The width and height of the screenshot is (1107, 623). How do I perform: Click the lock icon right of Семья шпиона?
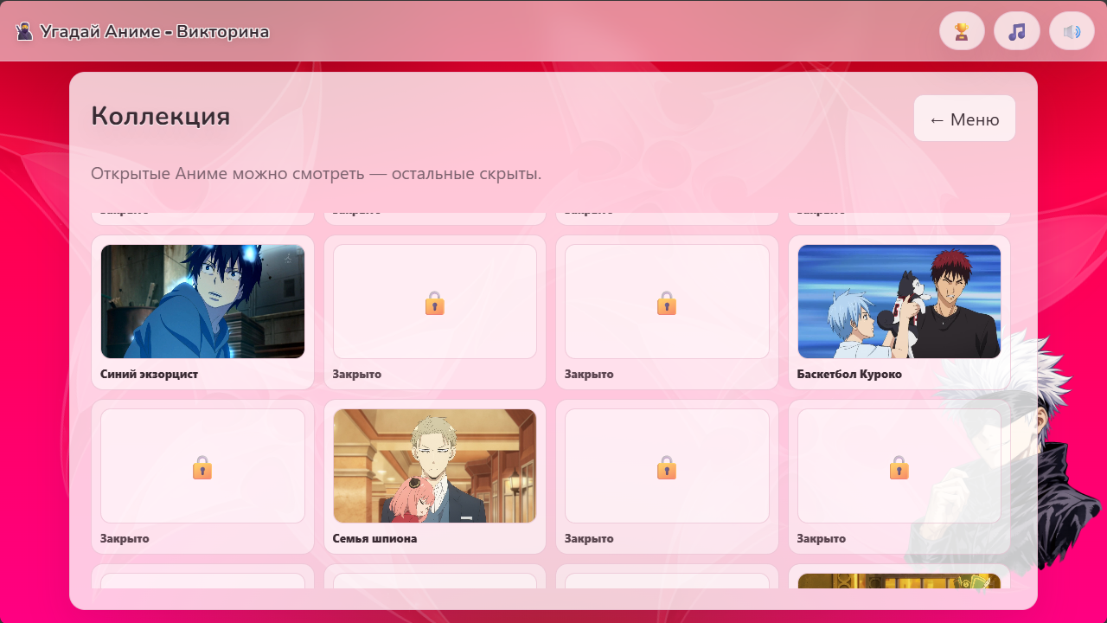666,466
